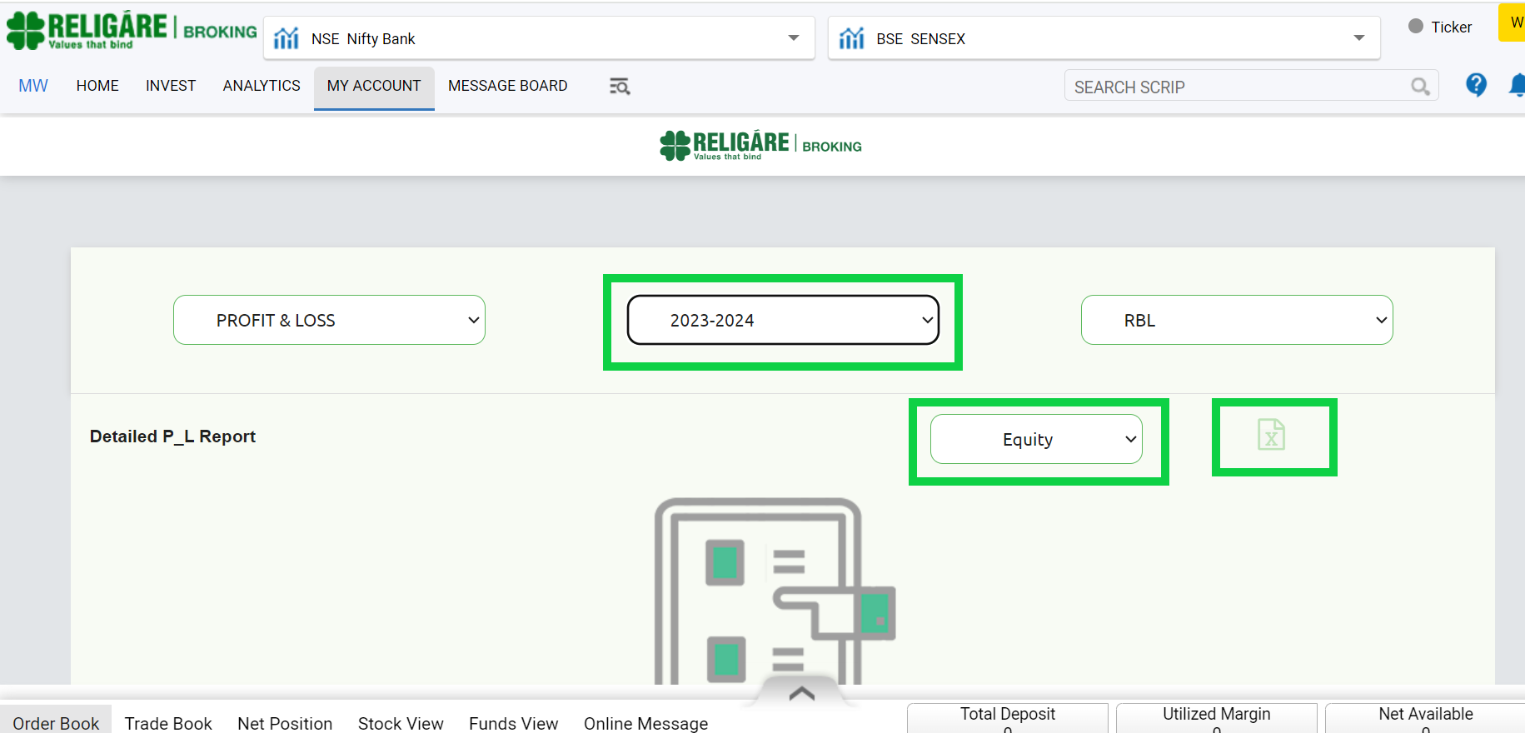
Task: Open the Net Position tab
Action: 285,723
